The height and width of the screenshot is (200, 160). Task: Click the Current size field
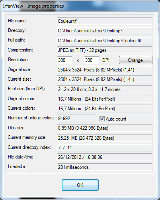pos(105,79)
